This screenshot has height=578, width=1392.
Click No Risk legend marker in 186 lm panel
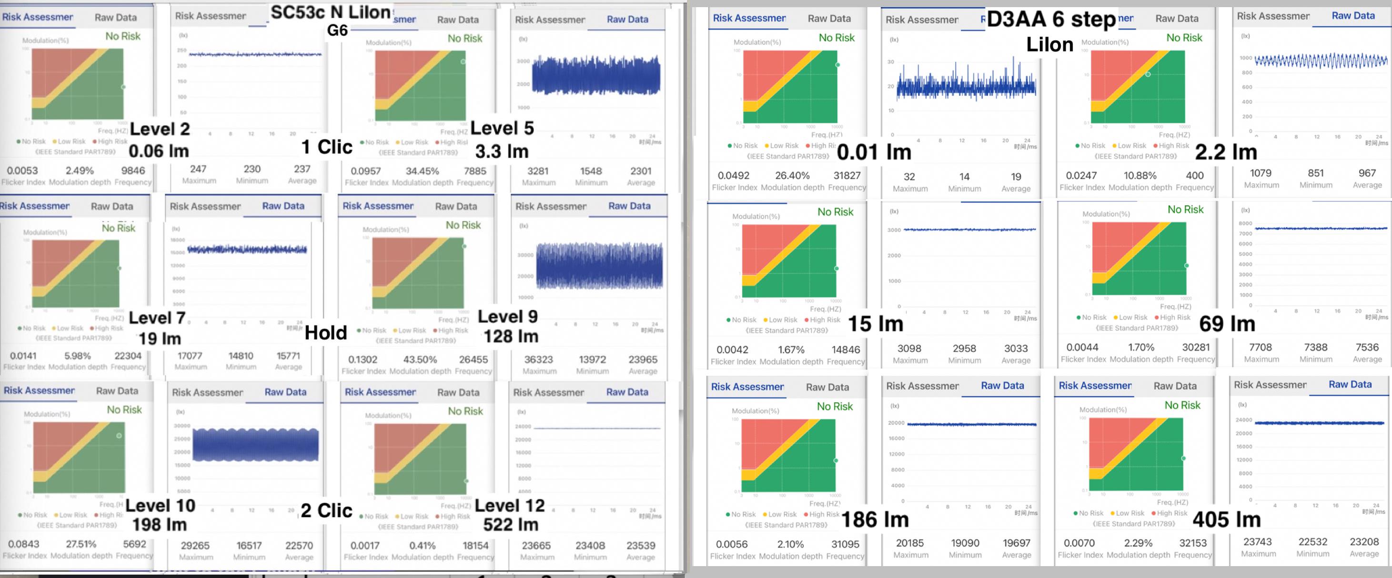728,515
